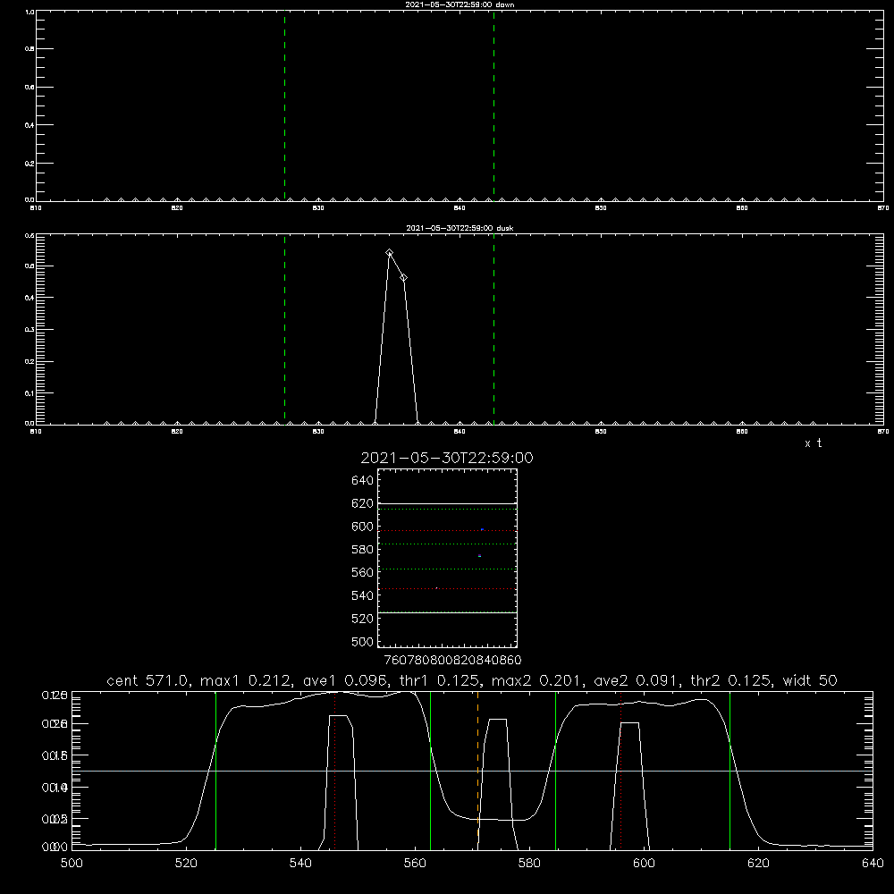Select the highest diamond marker on the dusk peak
The image size is (894, 894).
click(390, 253)
